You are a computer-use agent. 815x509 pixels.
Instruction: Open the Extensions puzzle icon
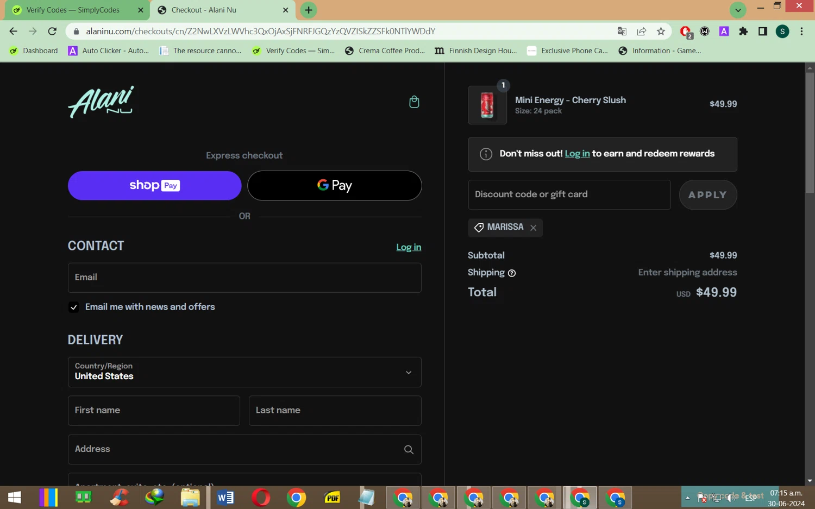[x=743, y=32]
